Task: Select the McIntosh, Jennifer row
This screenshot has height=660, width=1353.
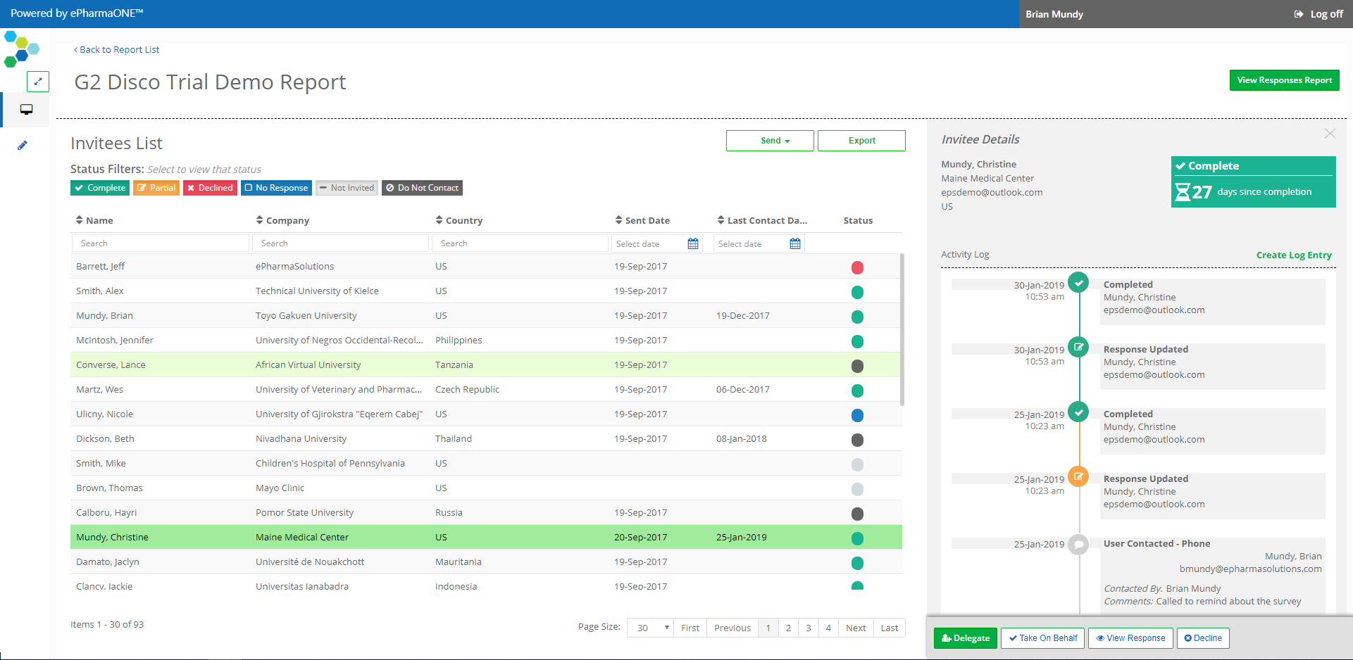Action: pos(486,340)
